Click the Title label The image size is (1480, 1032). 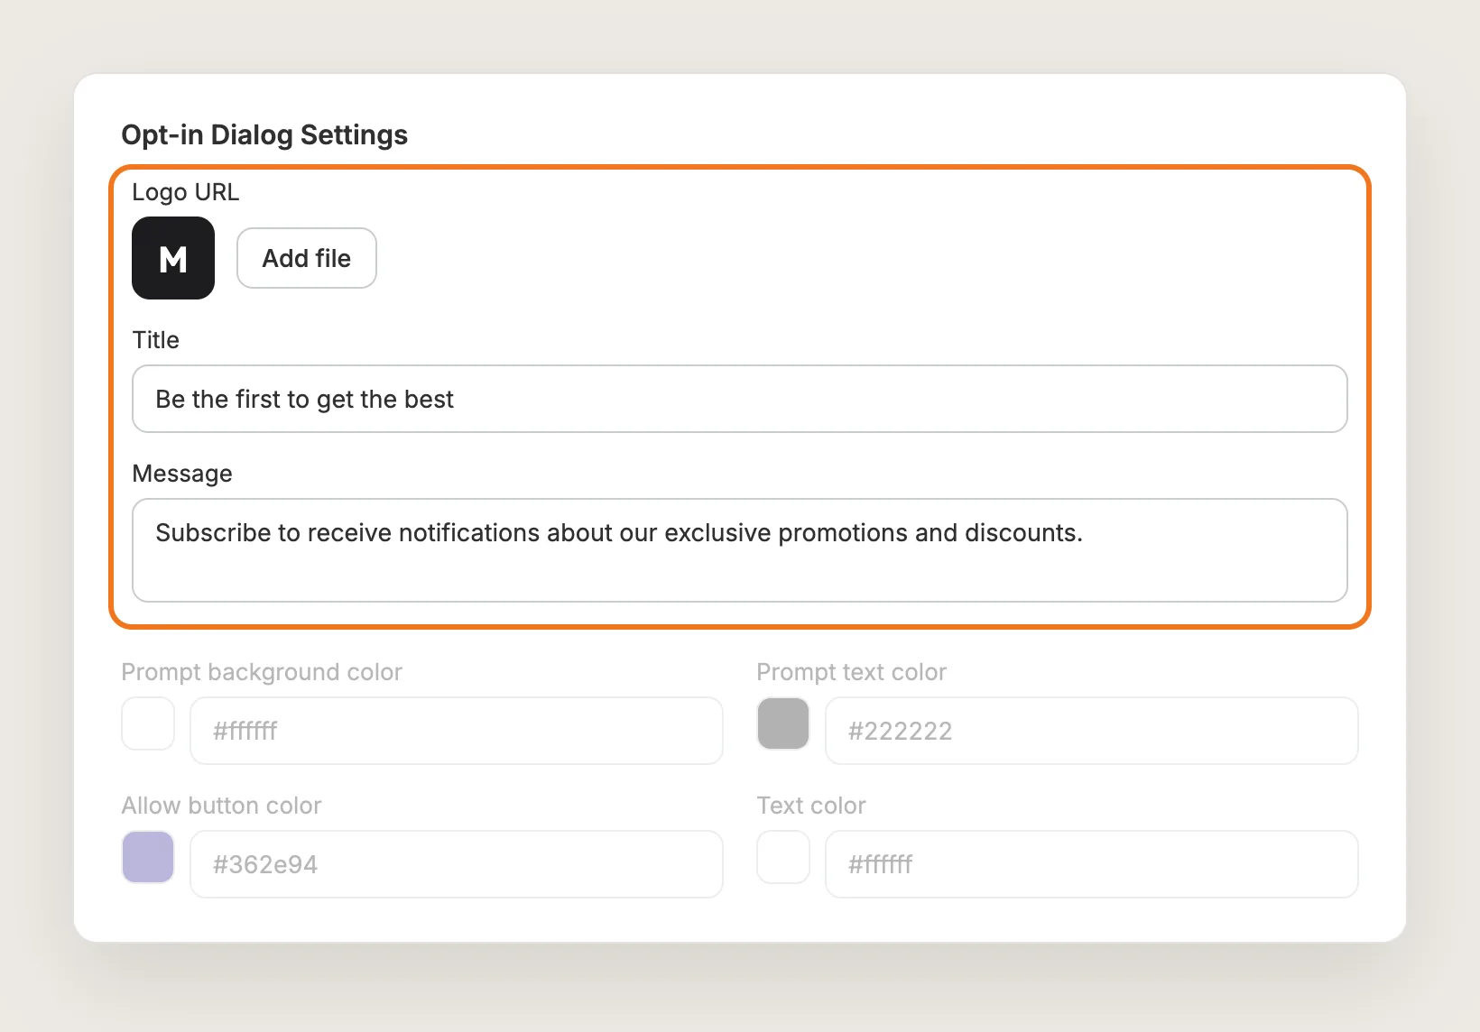(156, 340)
